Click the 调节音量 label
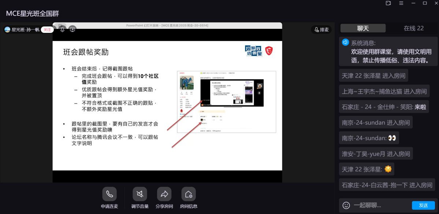 [x=140, y=206]
